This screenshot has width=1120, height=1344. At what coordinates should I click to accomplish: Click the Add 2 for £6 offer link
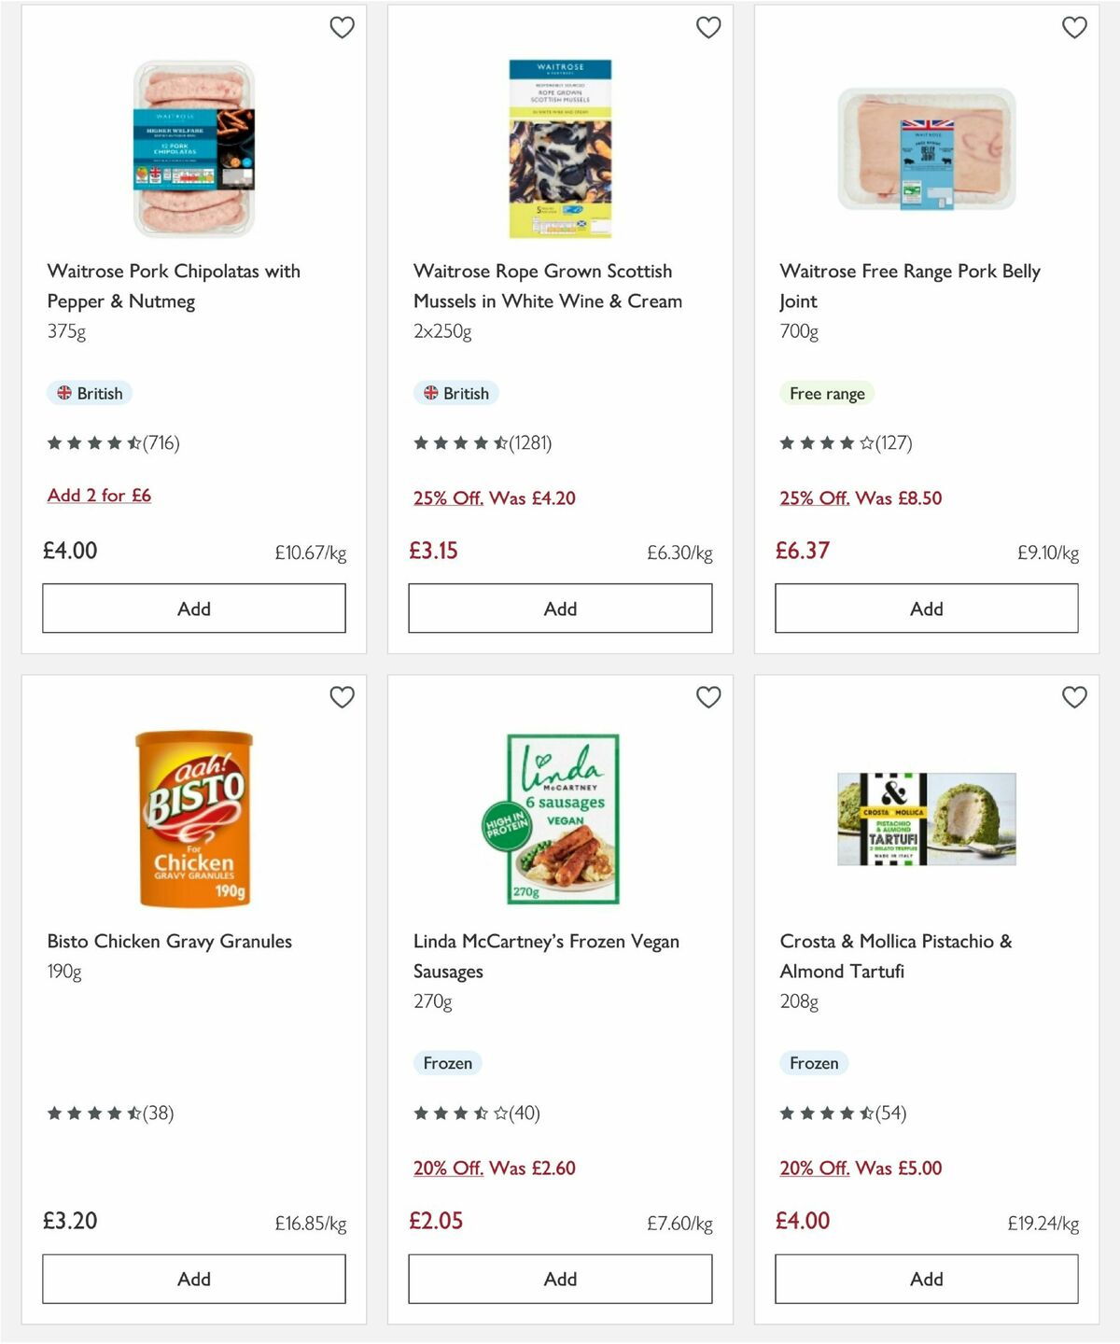(99, 495)
